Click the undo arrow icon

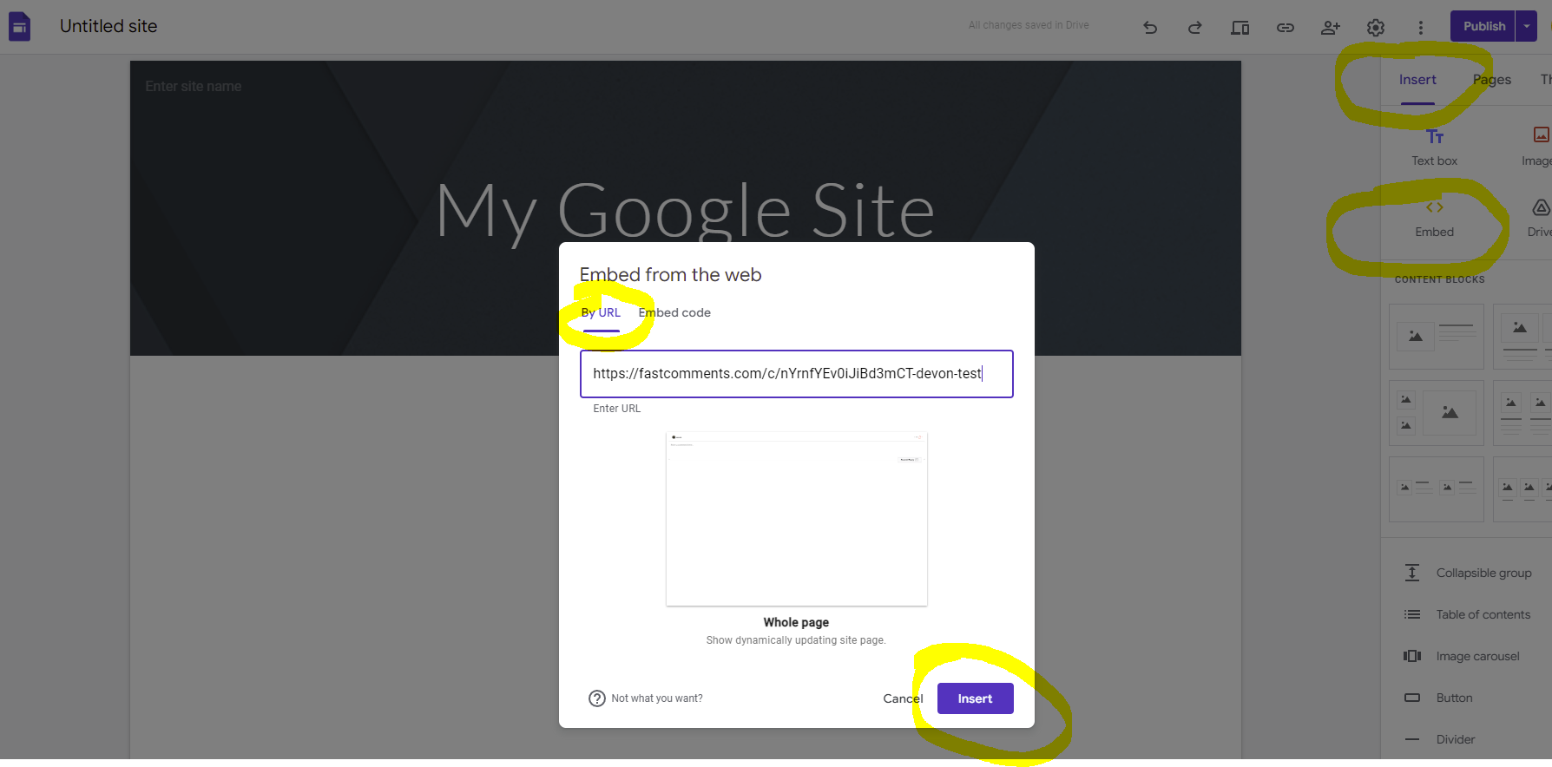pyautogui.click(x=1150, y=28)
